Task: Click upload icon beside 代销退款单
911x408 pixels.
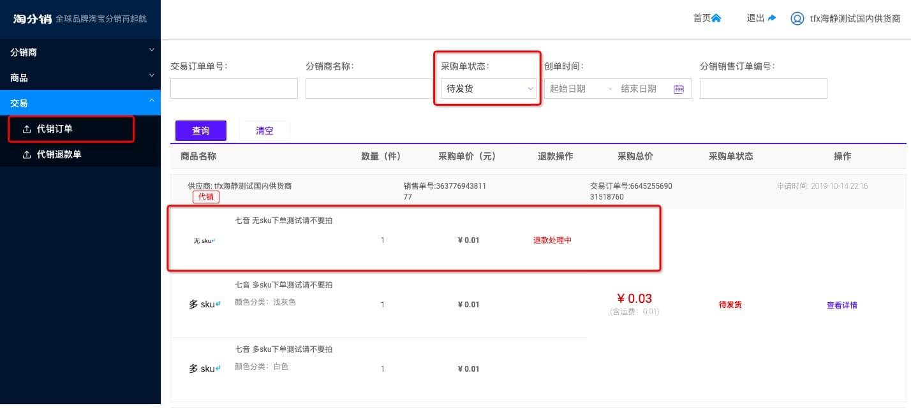Action: (x=27, y=155)
